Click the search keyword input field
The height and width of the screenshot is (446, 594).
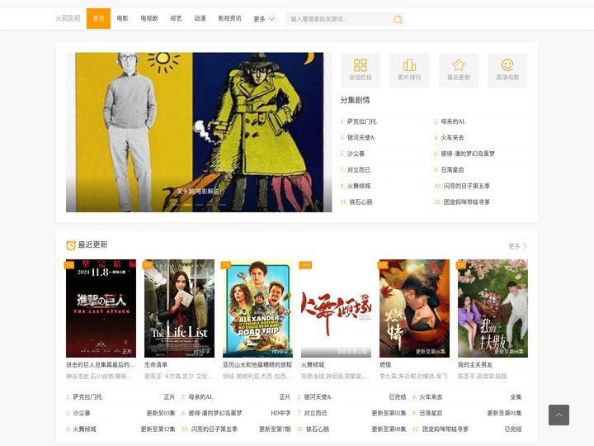click(x=339, y=19)
